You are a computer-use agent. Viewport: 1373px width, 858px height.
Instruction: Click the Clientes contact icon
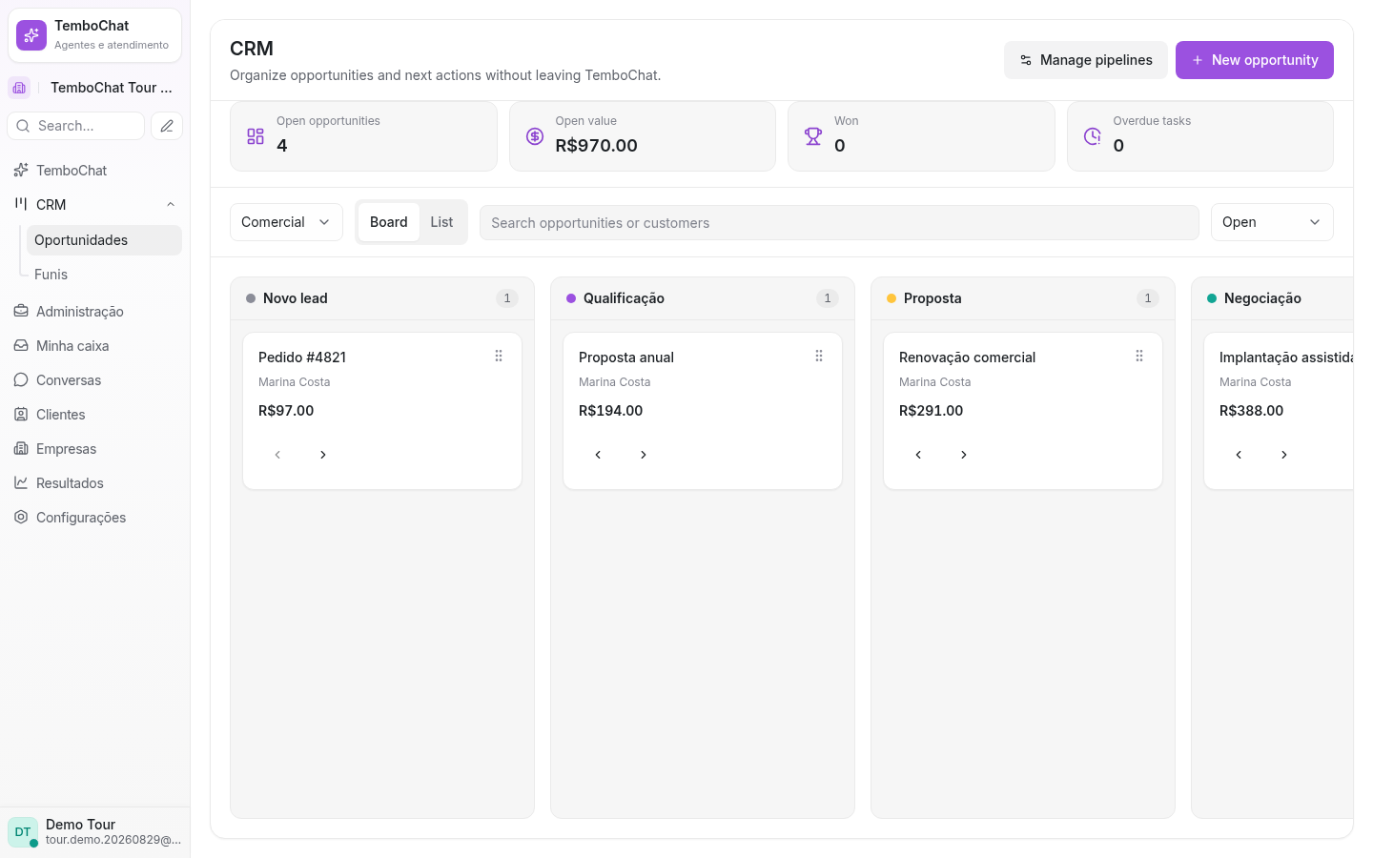(x=21, y=414)
